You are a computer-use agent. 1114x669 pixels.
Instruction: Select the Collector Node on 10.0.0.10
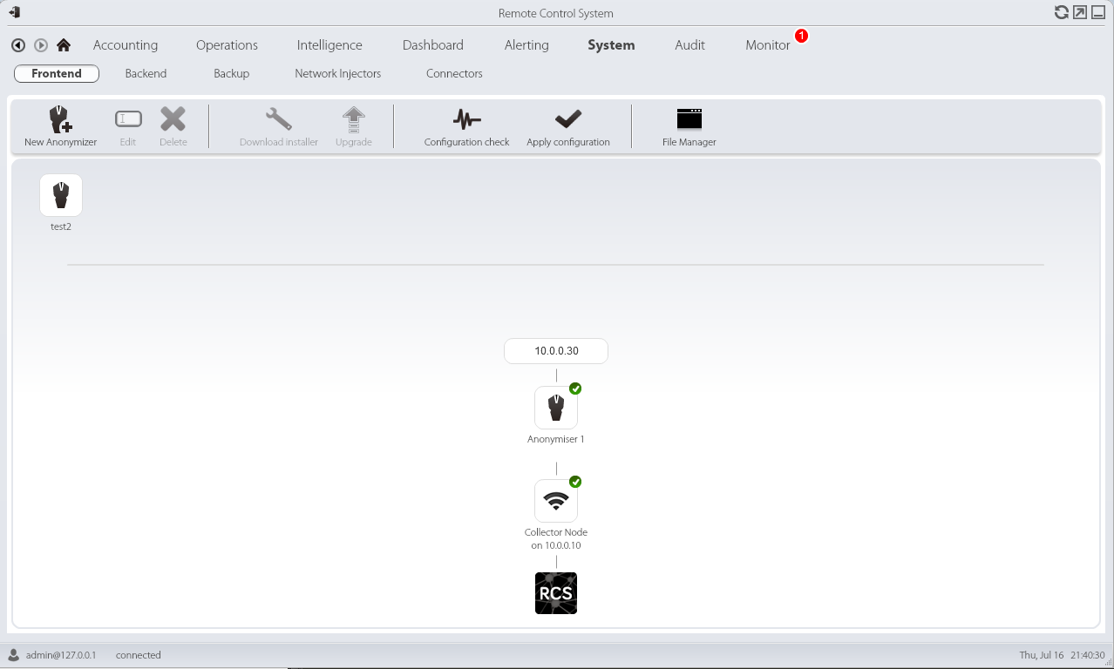[556, 501]
